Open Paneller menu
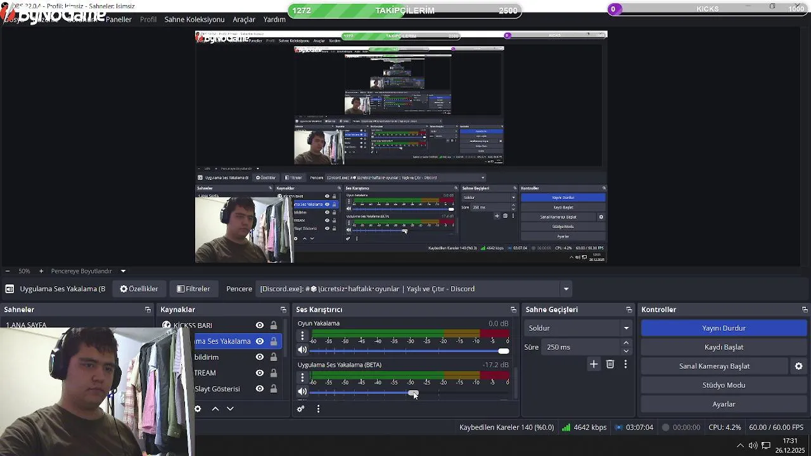 tap(118, 20)
